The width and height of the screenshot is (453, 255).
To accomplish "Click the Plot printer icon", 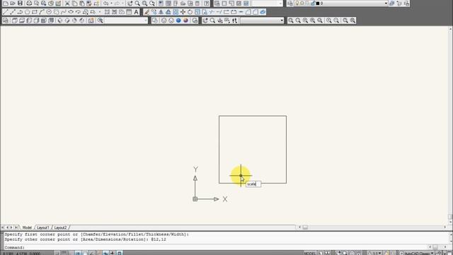I will click(x=29, y=4).
